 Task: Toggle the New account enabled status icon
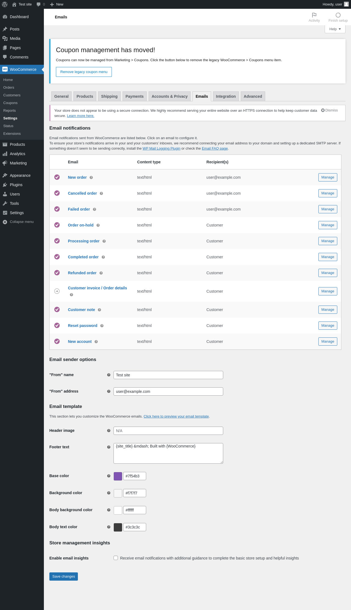(x=57, y=342)
